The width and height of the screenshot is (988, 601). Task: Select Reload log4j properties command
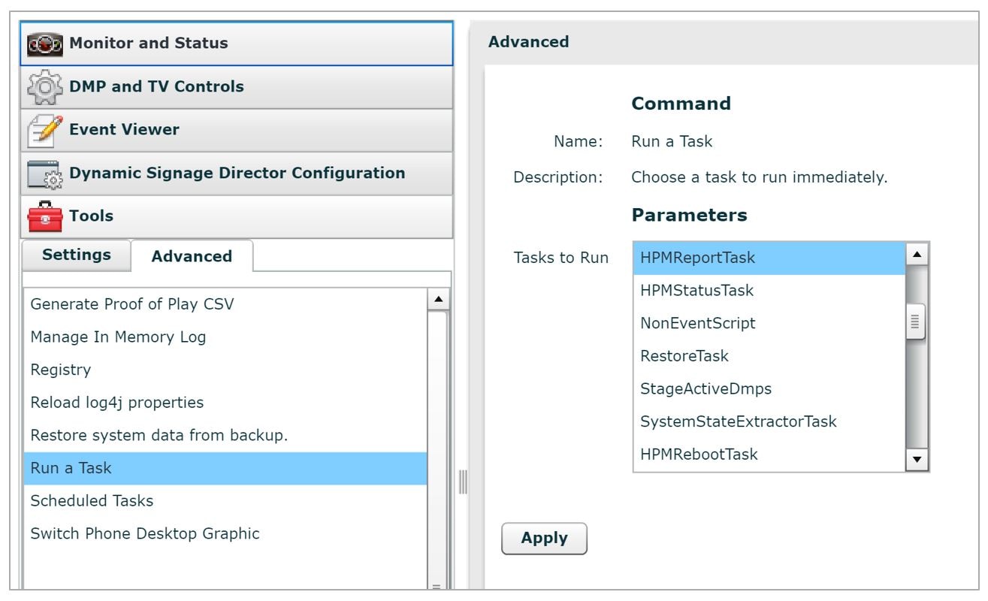point(225,403)
